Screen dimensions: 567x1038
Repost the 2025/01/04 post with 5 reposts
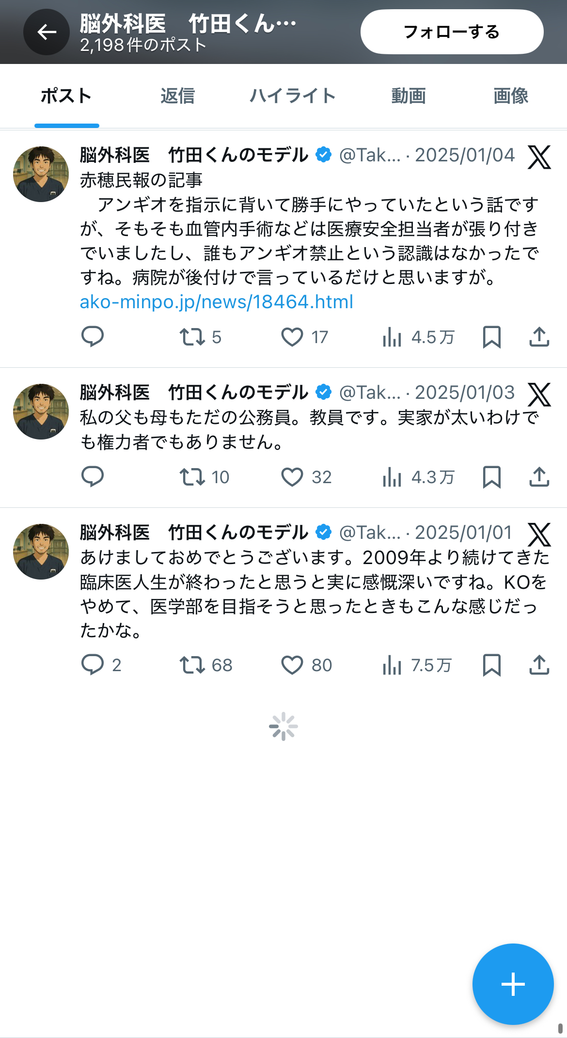click(x=192, y=337)
